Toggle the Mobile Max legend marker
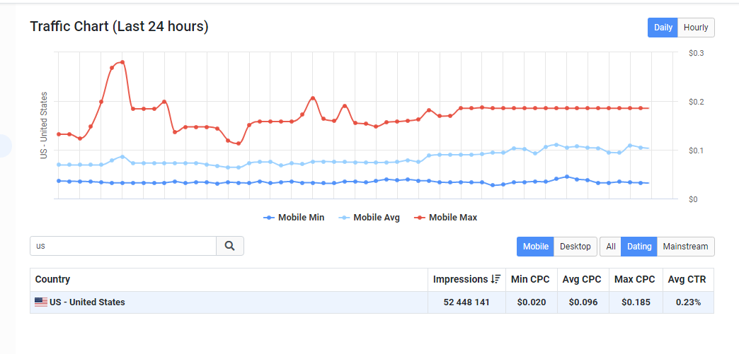Viewport: 739px width, 354px height. tap(419, 218)
